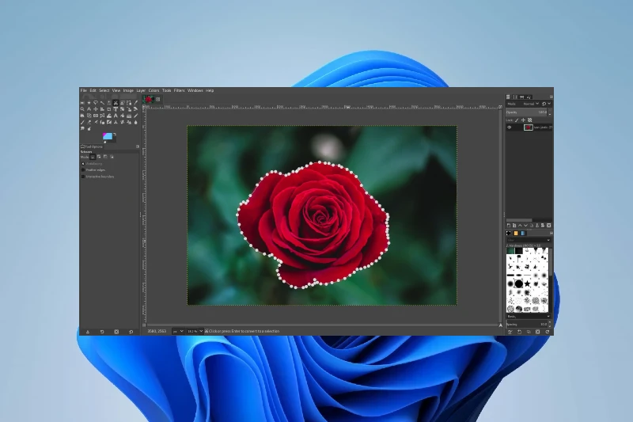Create a new layer
The image size is (633, 422).
pos(509,226)
